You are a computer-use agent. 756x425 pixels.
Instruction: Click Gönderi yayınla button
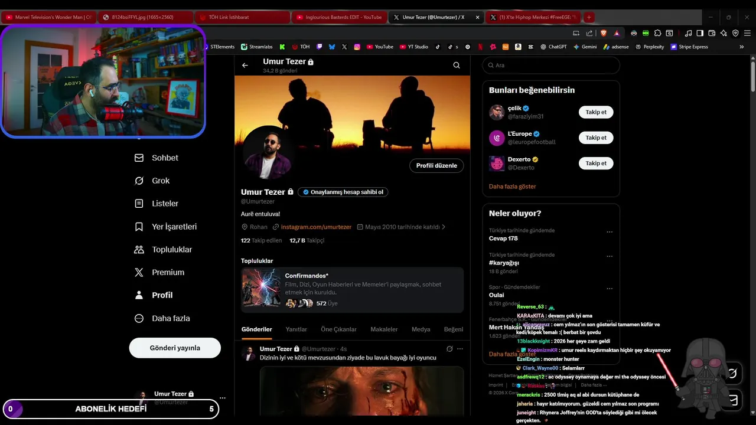(175, 348)
